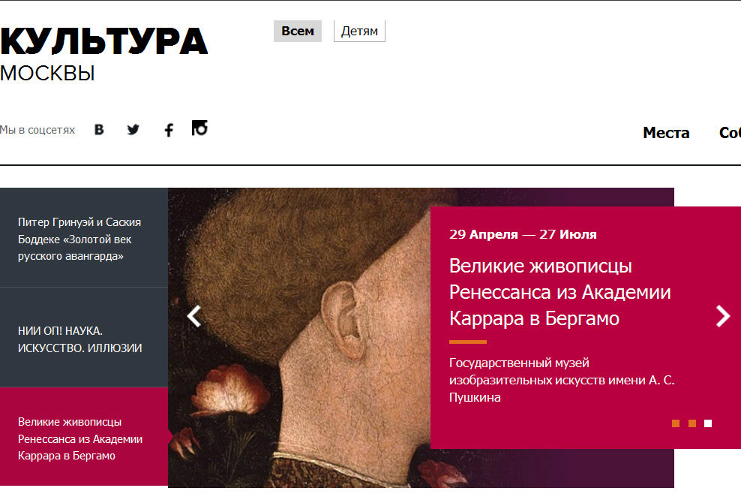The image size is (741, 494).
Task: Switch to the Детям audience toggle
Action: [x=360, y=32]
